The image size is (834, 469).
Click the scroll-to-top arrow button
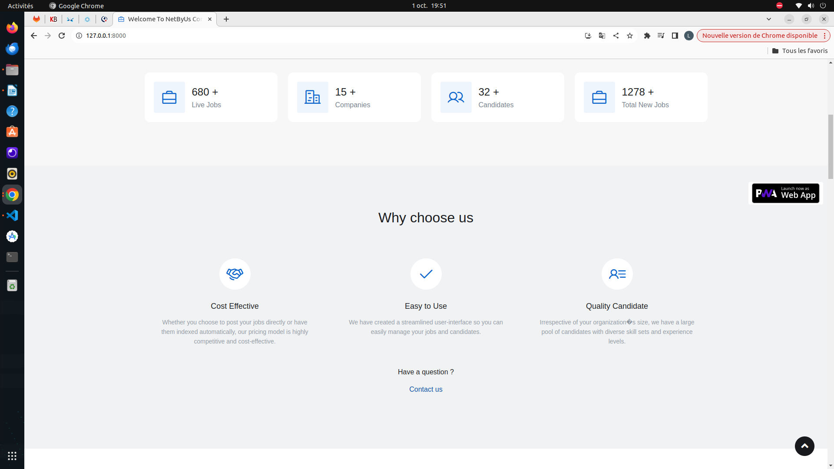pos(804,446)
